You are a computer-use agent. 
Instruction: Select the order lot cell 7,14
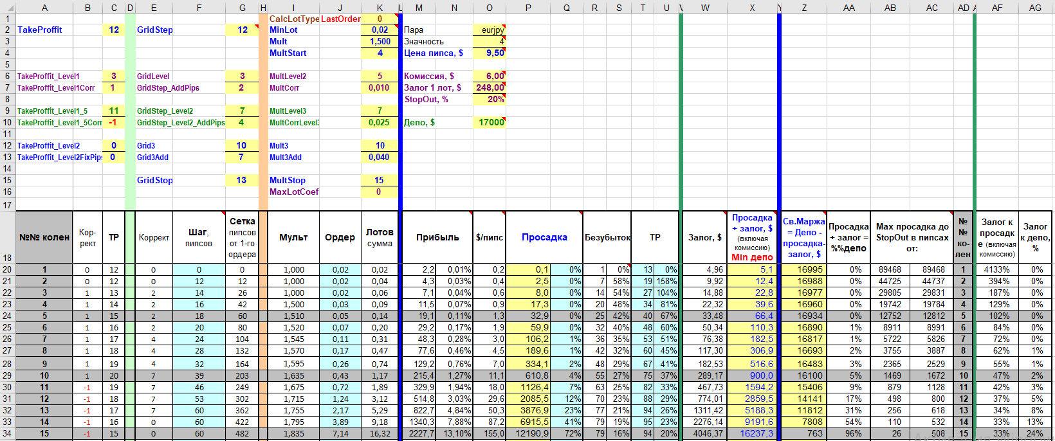click(340, 433)
